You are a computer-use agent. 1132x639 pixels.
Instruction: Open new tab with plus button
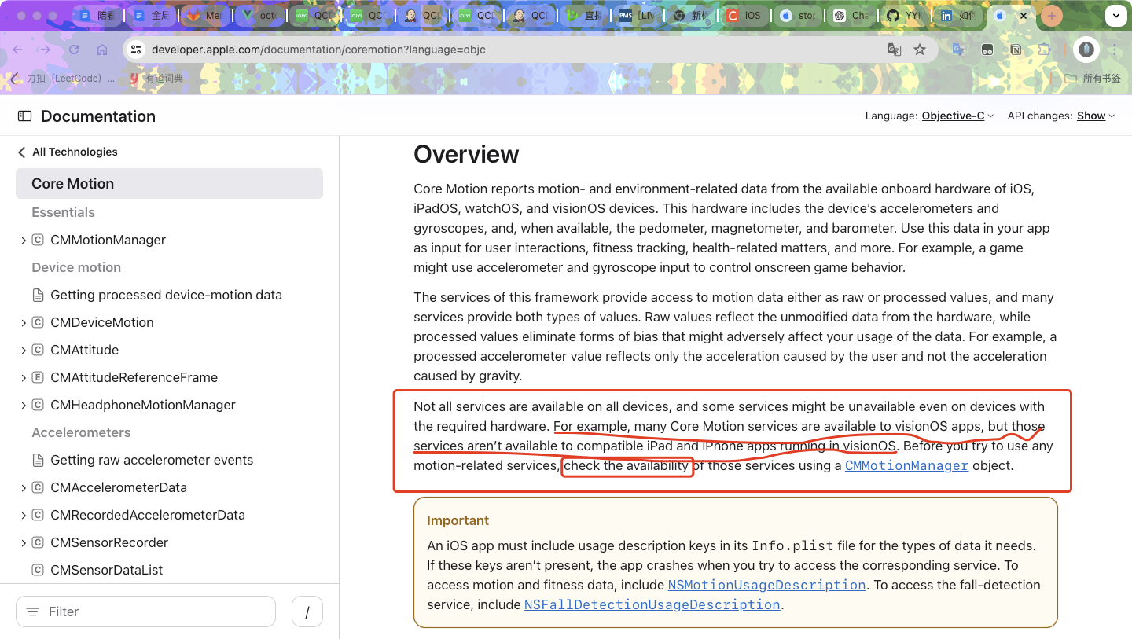(x=1052, y=16)
